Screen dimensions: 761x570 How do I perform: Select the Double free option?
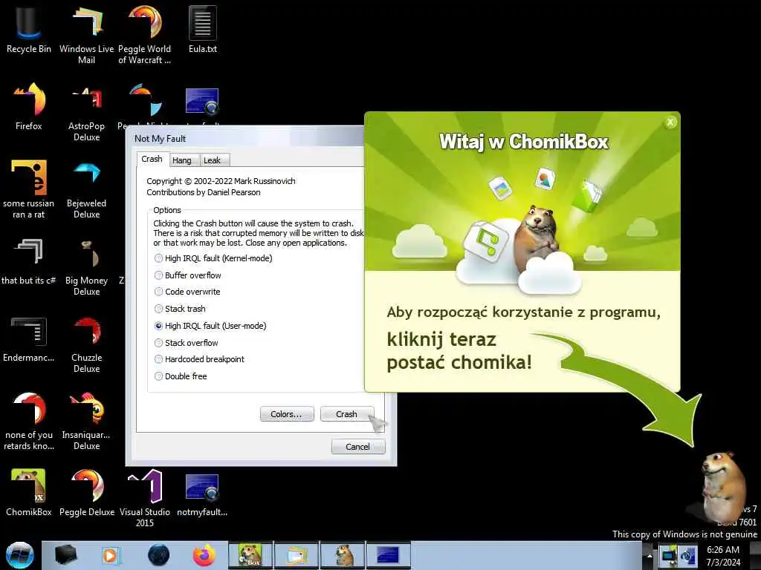pyautogui.click(x=181, y=376)
